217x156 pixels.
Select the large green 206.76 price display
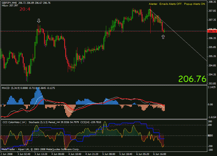(x=192, y=79)
